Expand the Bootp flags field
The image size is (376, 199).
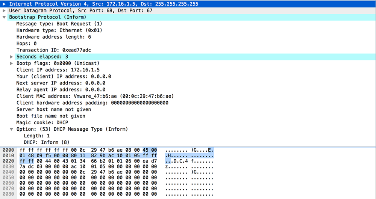[x=11, y=63]
